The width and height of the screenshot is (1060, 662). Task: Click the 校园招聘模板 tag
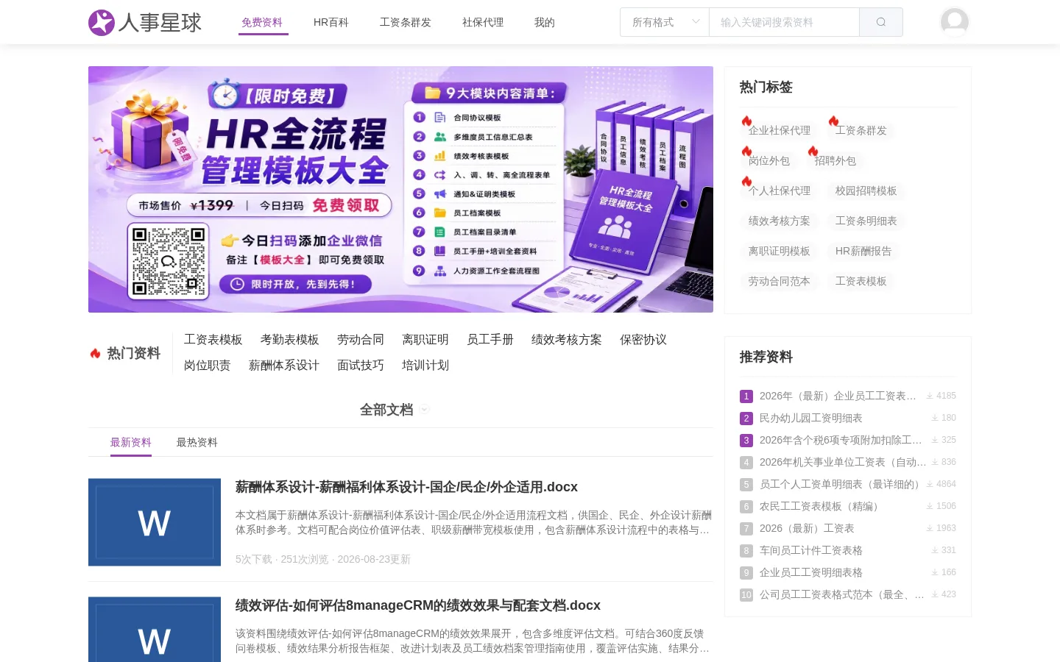[x=866, y=191]
